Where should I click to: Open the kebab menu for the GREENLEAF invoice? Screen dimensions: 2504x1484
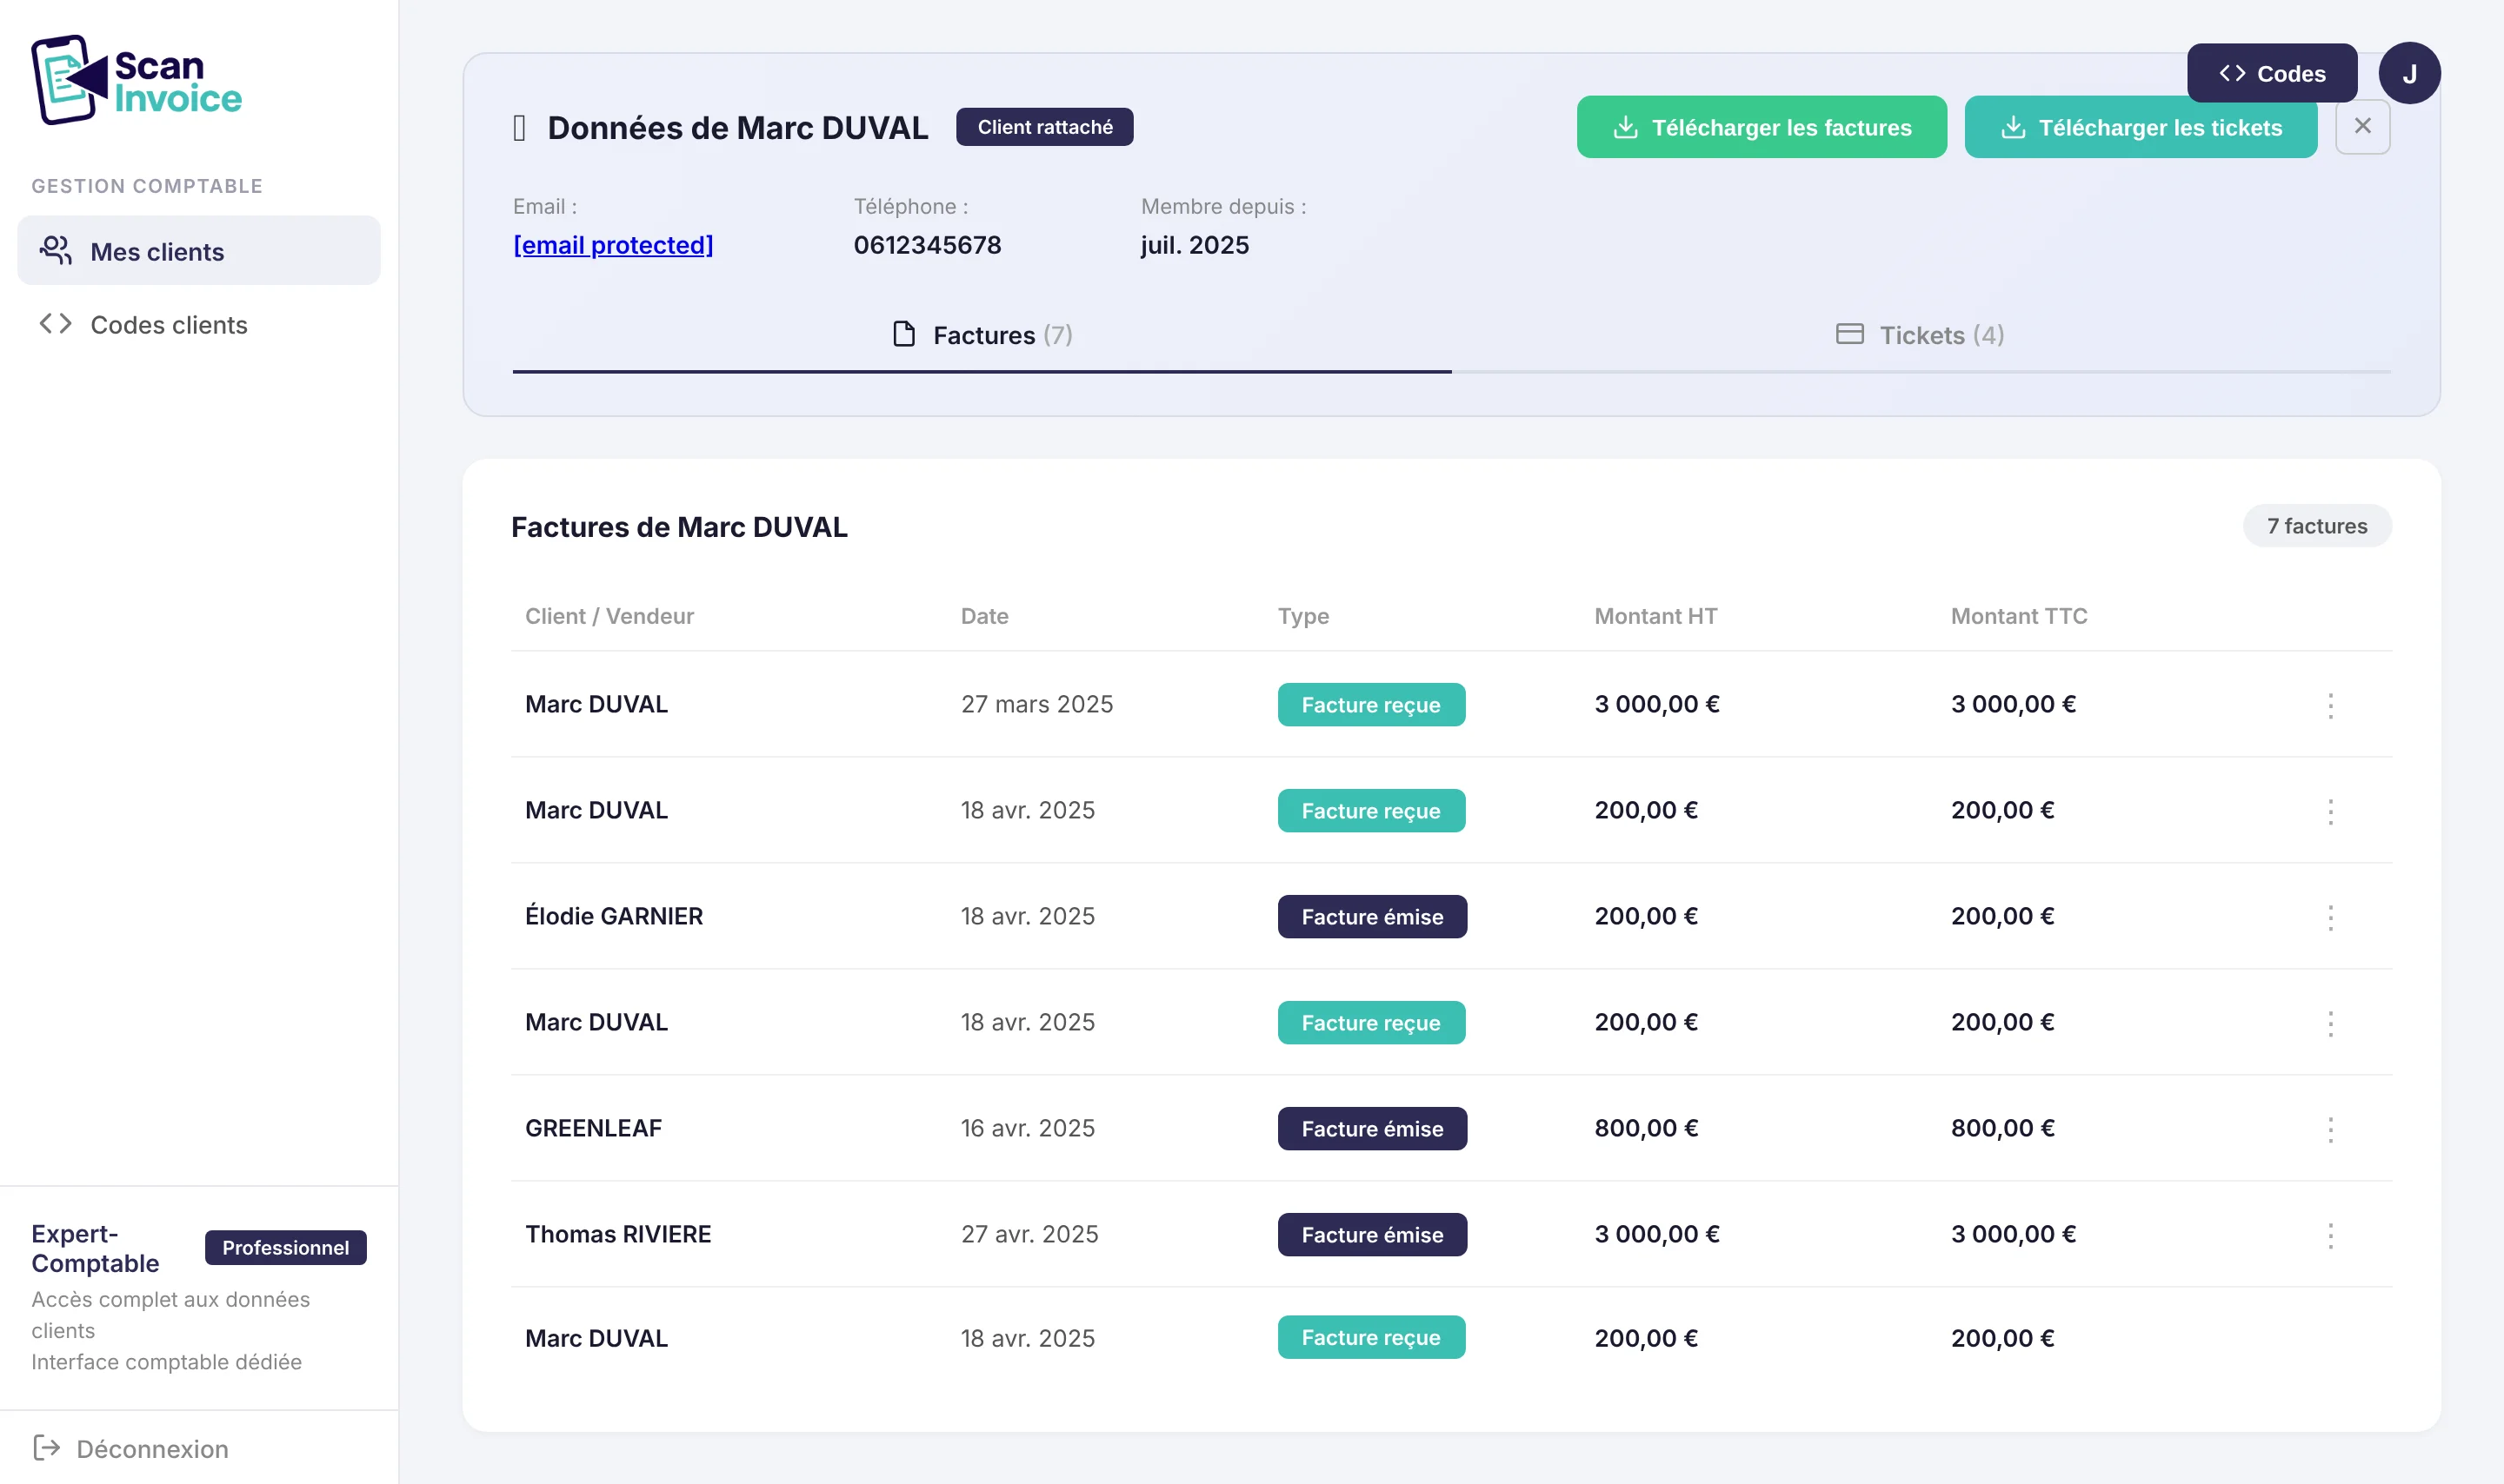[x=2331, y=1129]
